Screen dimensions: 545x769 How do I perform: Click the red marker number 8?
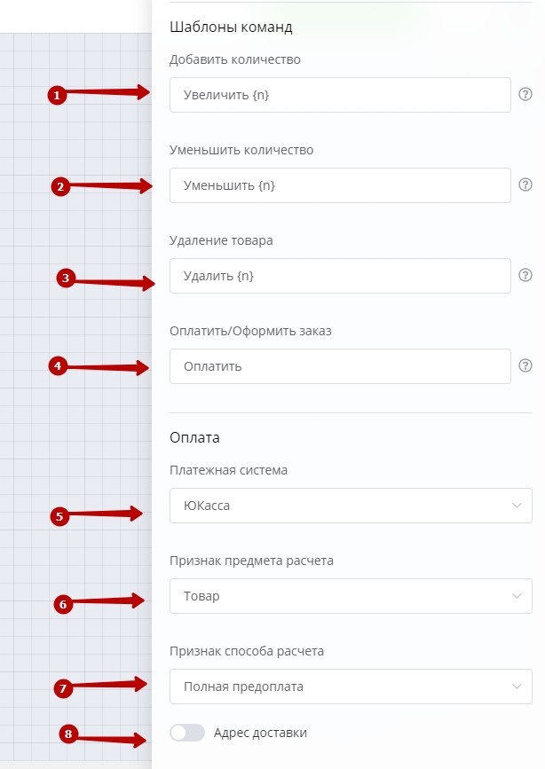67,734
